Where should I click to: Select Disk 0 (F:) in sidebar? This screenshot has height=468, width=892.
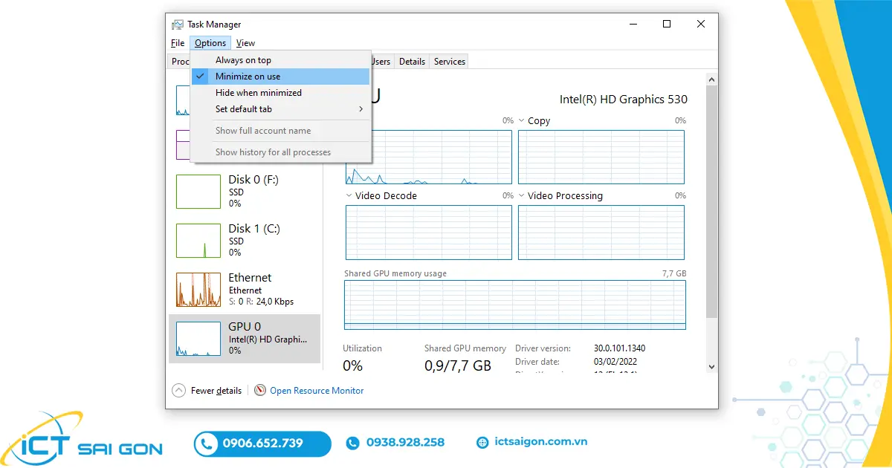pos(245,191)
